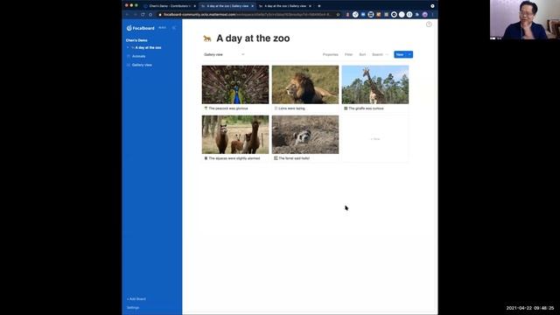Click the board's tiger emoji icon
The width and height of the screenshot is (560, 315).
(207, 38)
